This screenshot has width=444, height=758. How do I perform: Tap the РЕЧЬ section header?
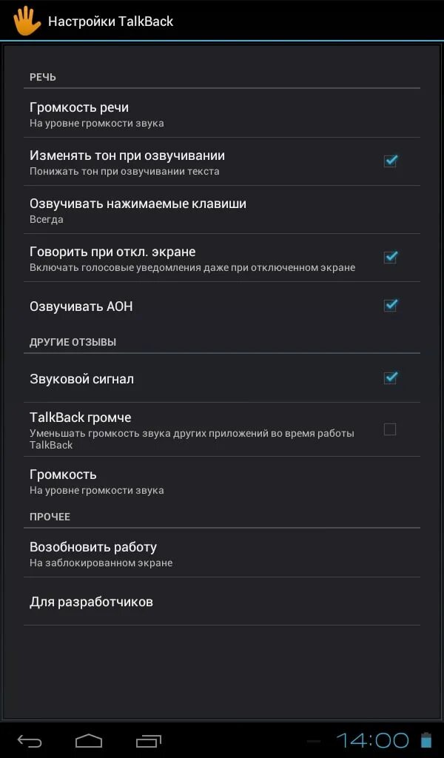(43, 77)
